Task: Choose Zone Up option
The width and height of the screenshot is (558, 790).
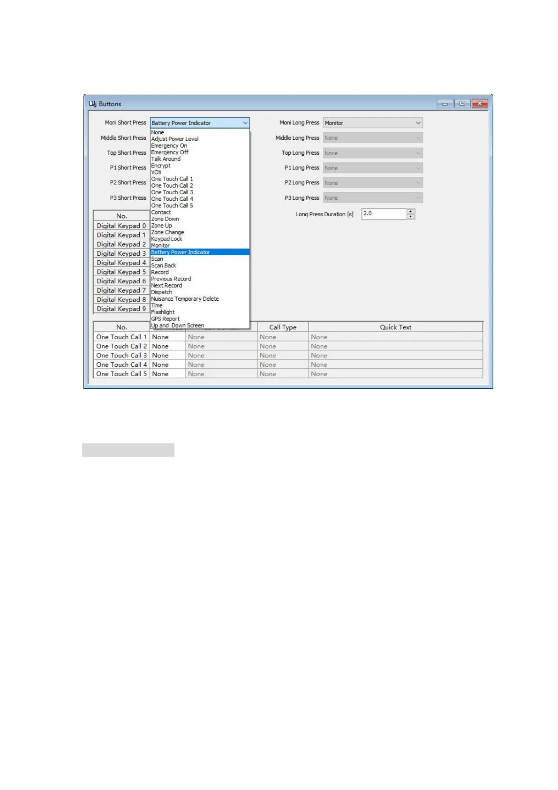Action: coord(200,226)
